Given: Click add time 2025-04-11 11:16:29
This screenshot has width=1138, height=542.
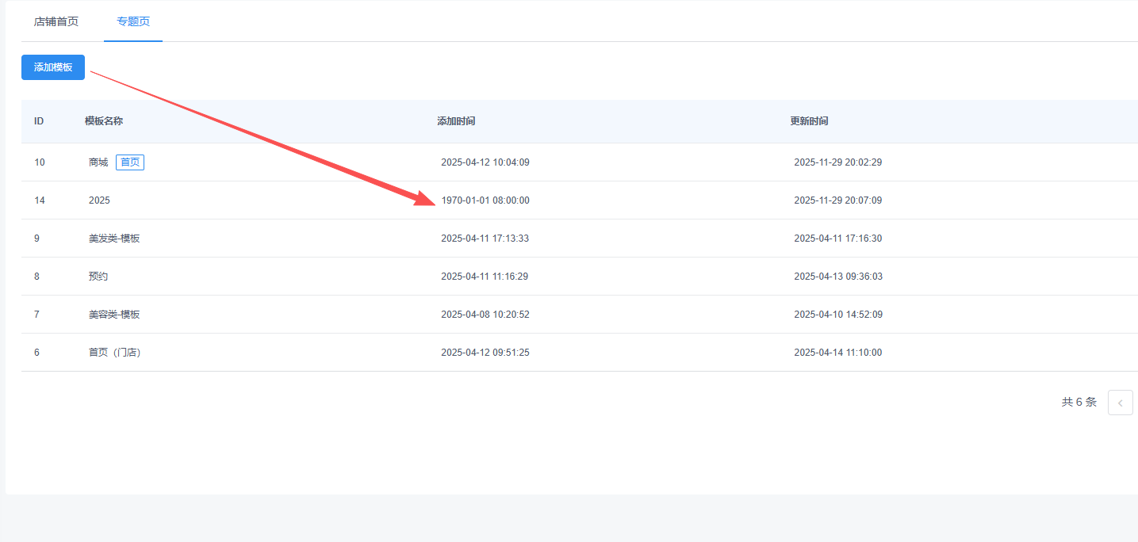Looking at the screenshot, I should pyautogui.click(x=485, y=277).
